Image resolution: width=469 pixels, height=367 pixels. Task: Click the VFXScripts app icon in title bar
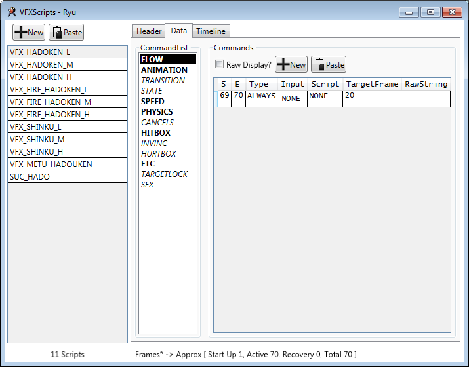pos(11,12)
